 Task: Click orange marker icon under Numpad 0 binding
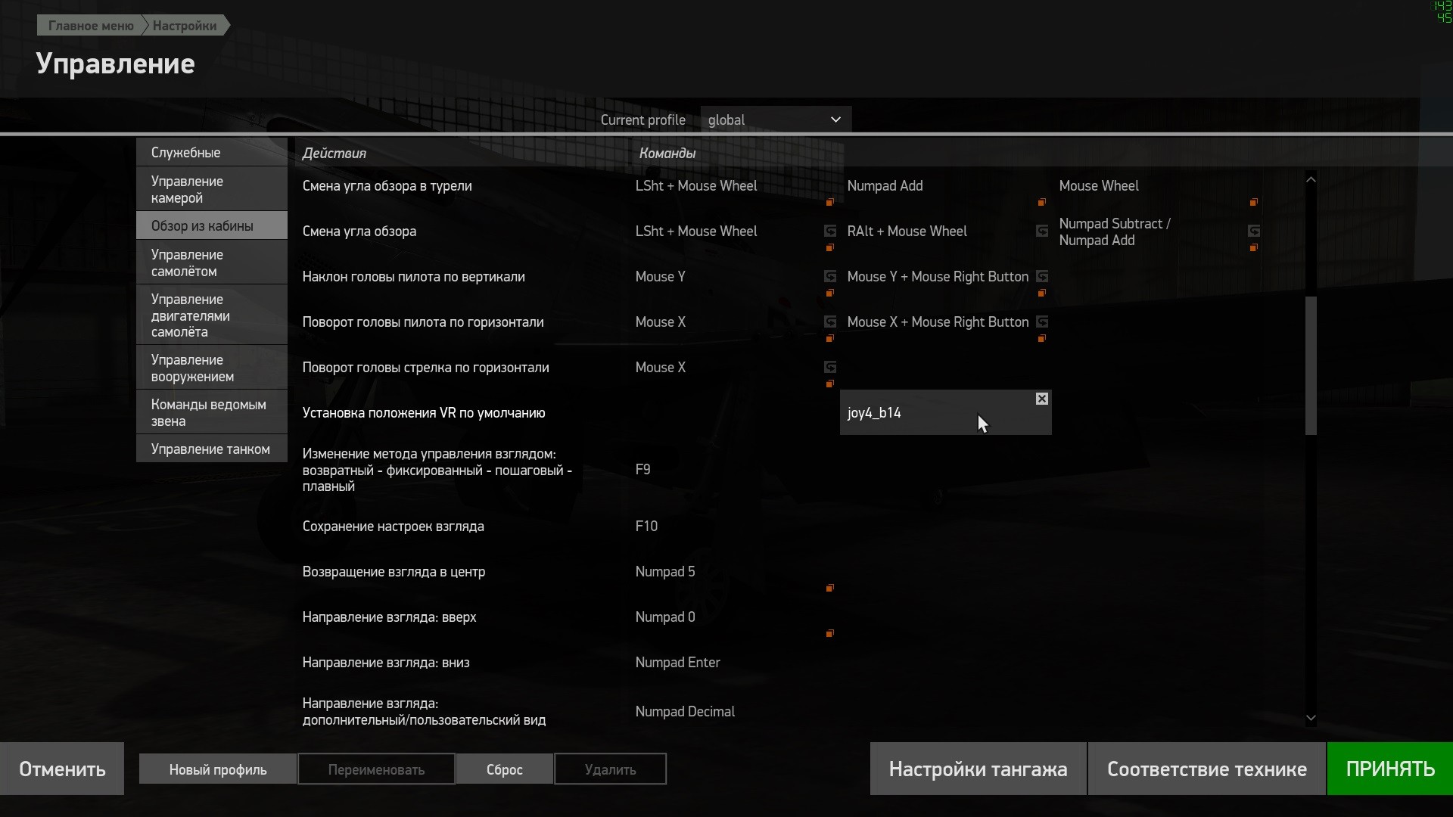click(x=830, y=633)
